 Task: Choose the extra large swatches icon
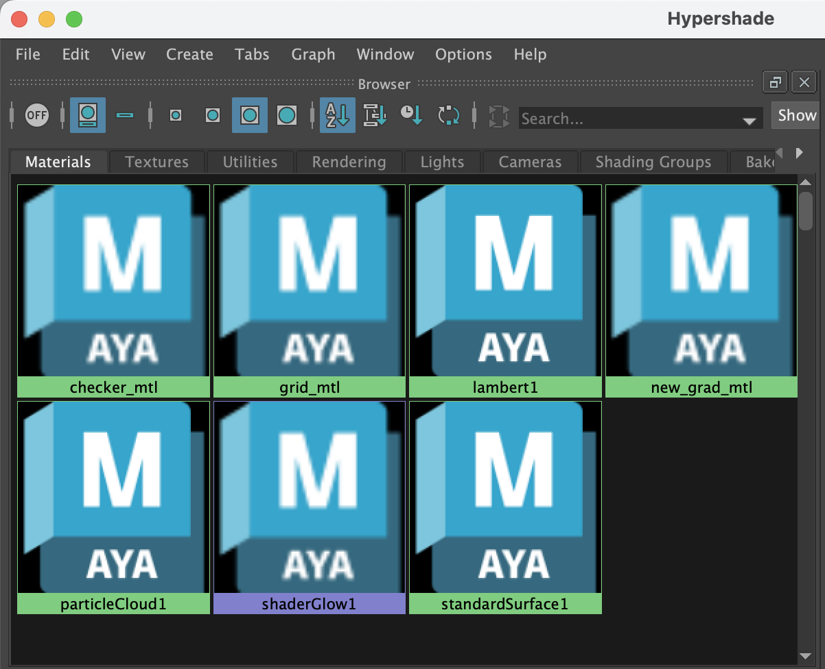click(287, 115)
